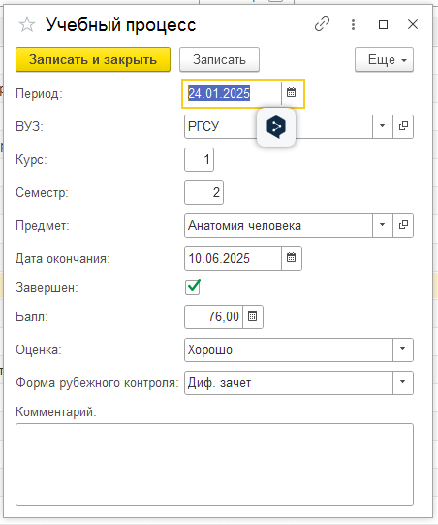Open the selected Предмет record form
Image resolution: width=438 pixels, height=525 pixels.
pyautogui.click(x=403, y=225)
